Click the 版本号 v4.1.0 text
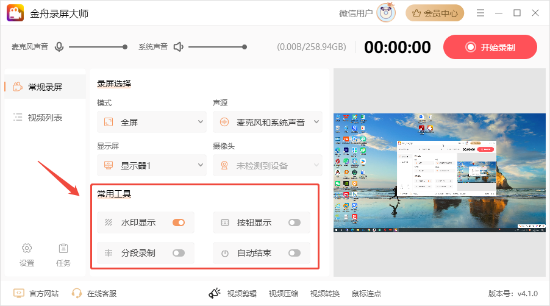Viewport: 550px width, 306px height. pos(513,293)
